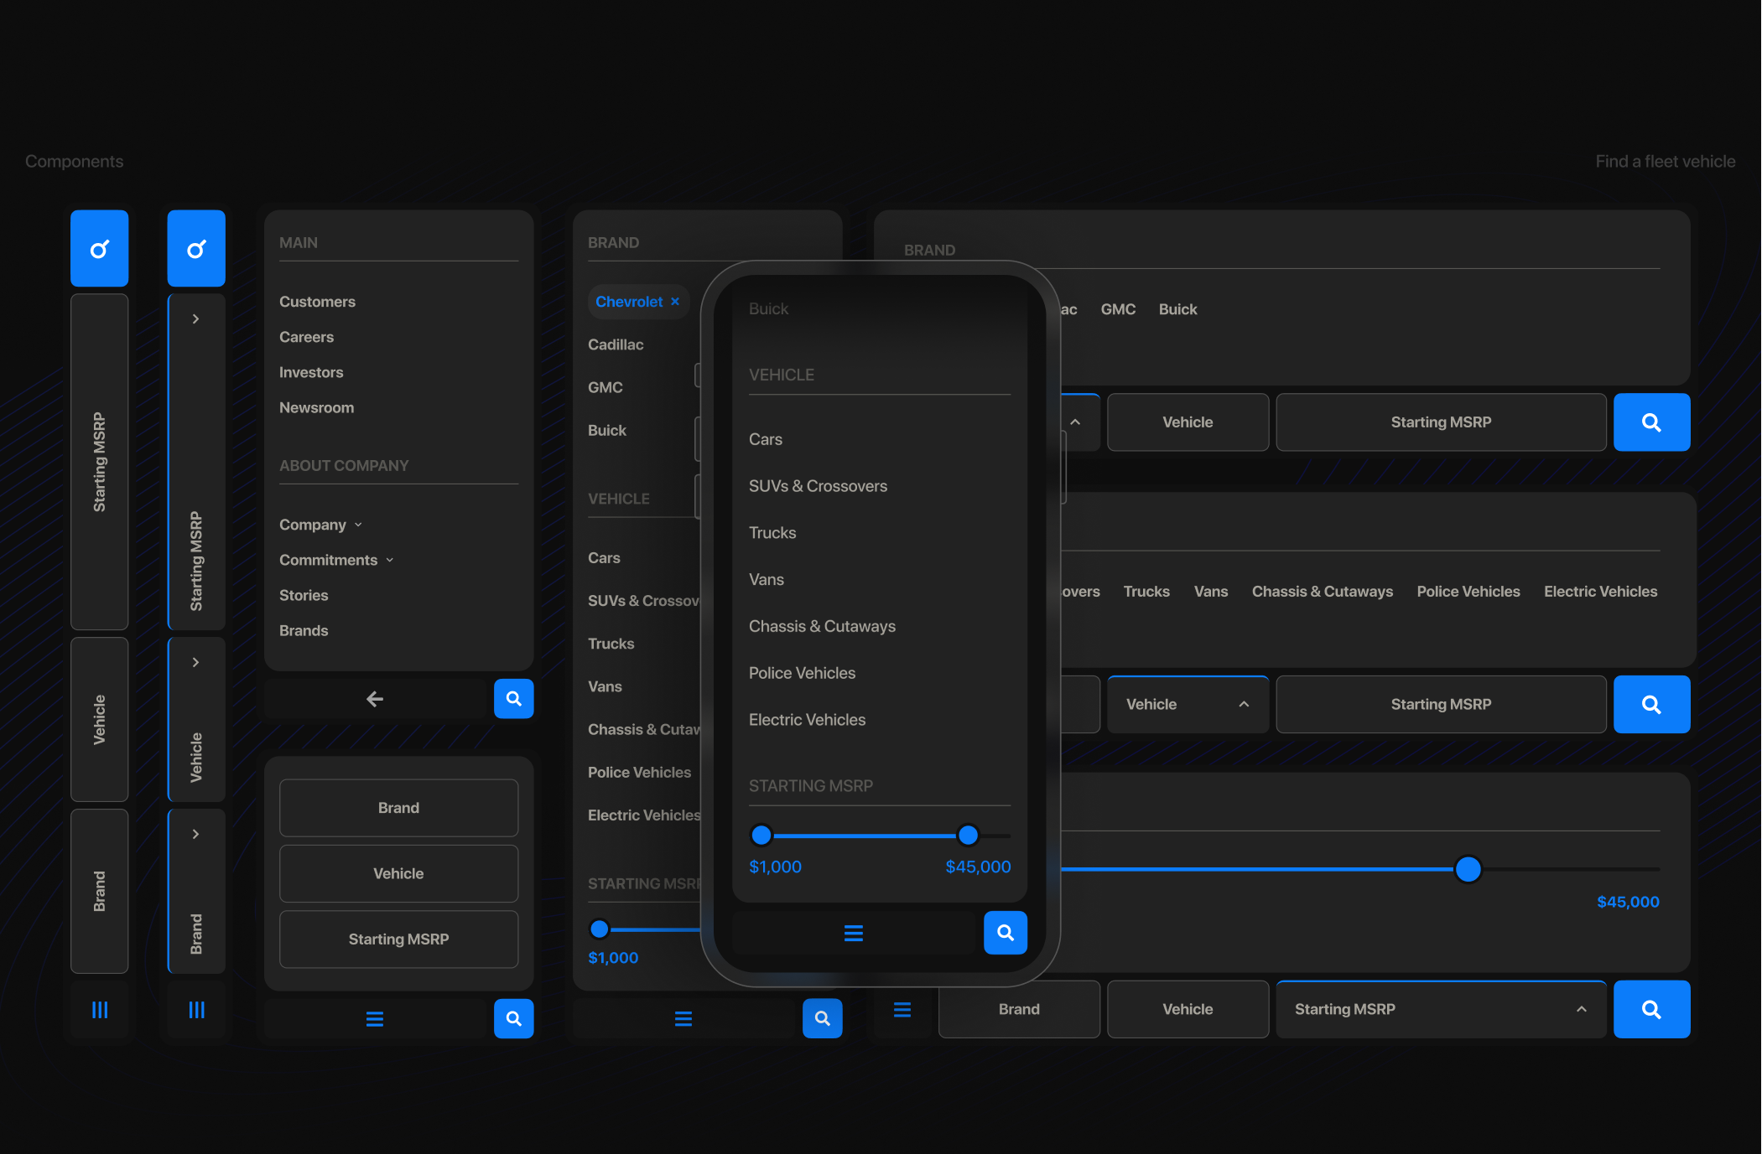The height and width of the screenshot is (1154, 1762).
Task: Click the search button beside the bottom Starting MSRP dropdown
Action: point(1650,1009)
